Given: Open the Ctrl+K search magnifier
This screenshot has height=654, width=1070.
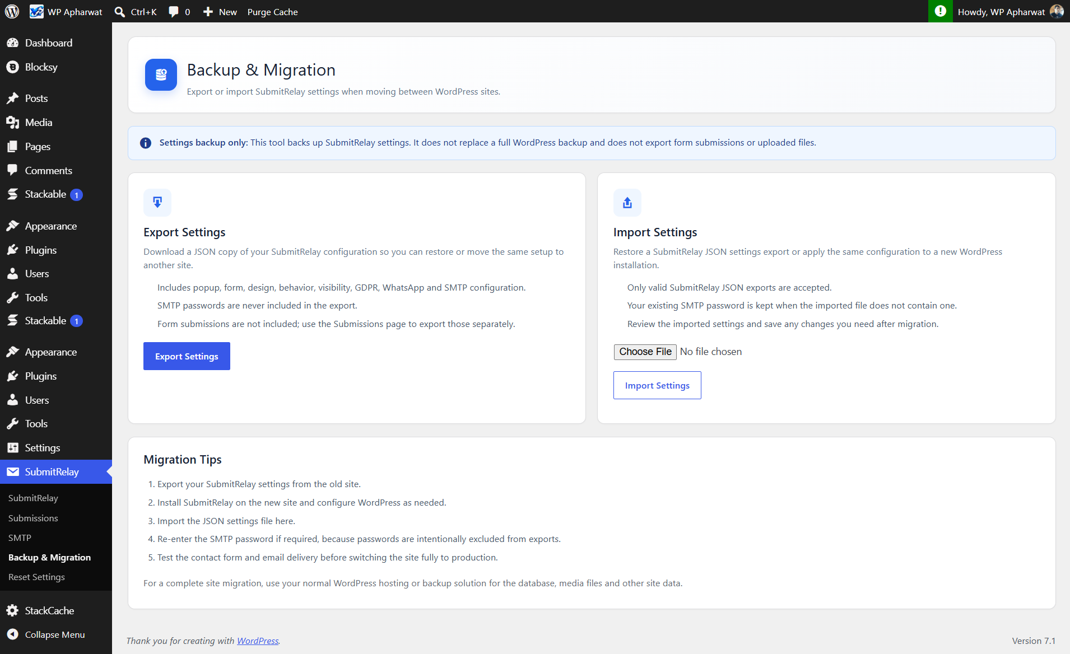Looking at the screenshot, I should coord(119,12).
